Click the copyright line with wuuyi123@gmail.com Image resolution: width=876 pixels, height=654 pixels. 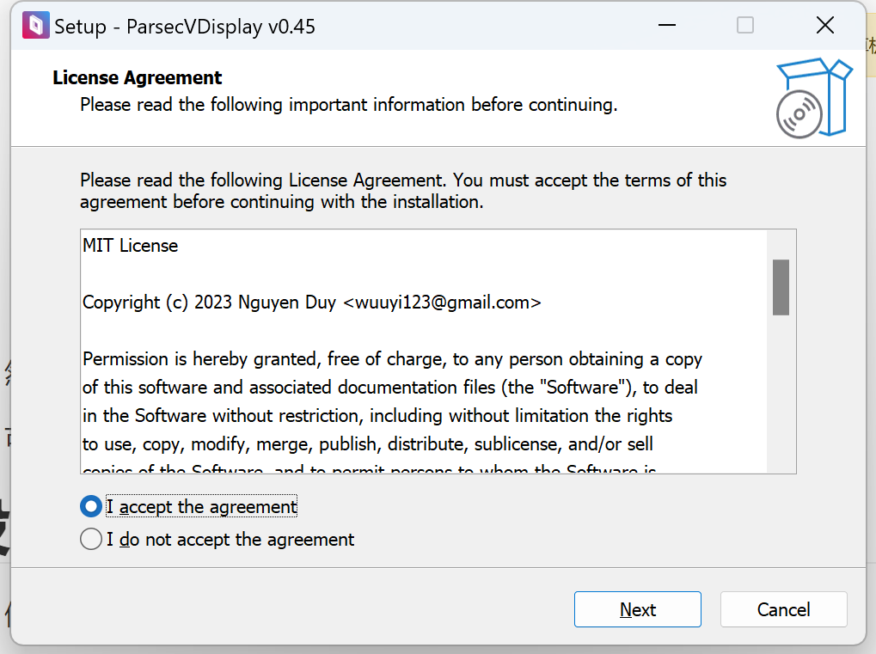[312, 303]
